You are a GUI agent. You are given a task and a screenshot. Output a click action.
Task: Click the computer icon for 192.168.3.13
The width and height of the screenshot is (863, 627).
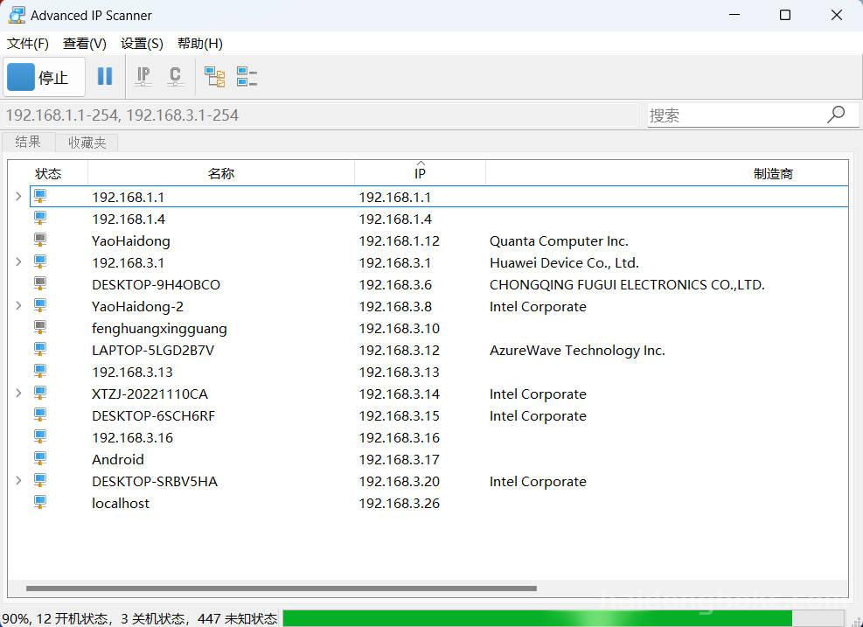(40, 371)
